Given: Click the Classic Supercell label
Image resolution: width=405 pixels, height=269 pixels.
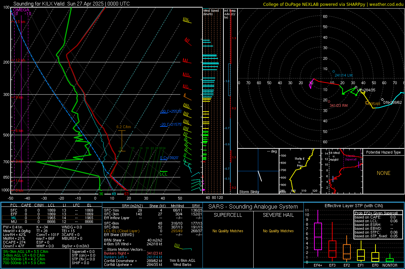Looking at the screenshot, I should pyautogui.click(x=351, y=158).
